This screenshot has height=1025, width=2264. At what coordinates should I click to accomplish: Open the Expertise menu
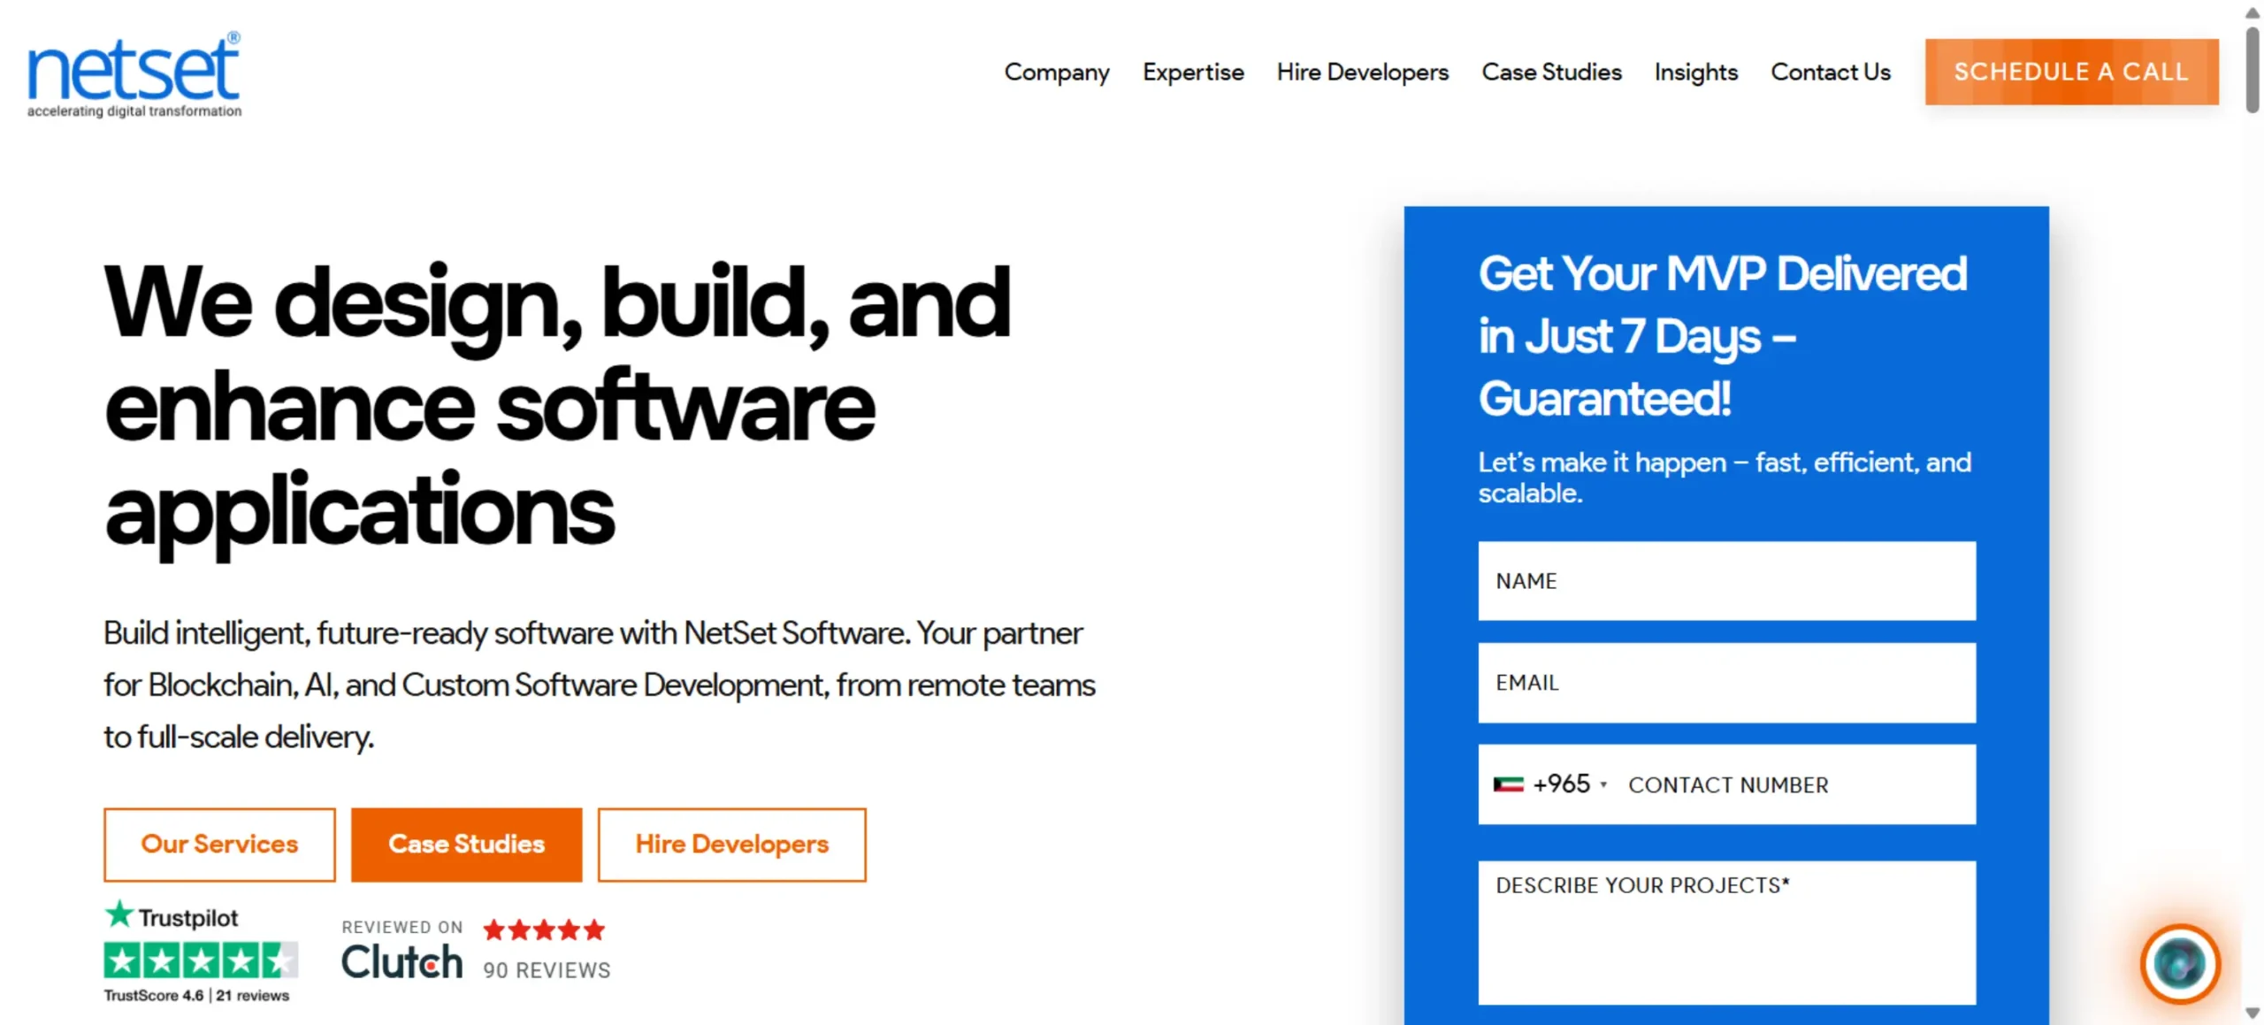pos(1193,73)
